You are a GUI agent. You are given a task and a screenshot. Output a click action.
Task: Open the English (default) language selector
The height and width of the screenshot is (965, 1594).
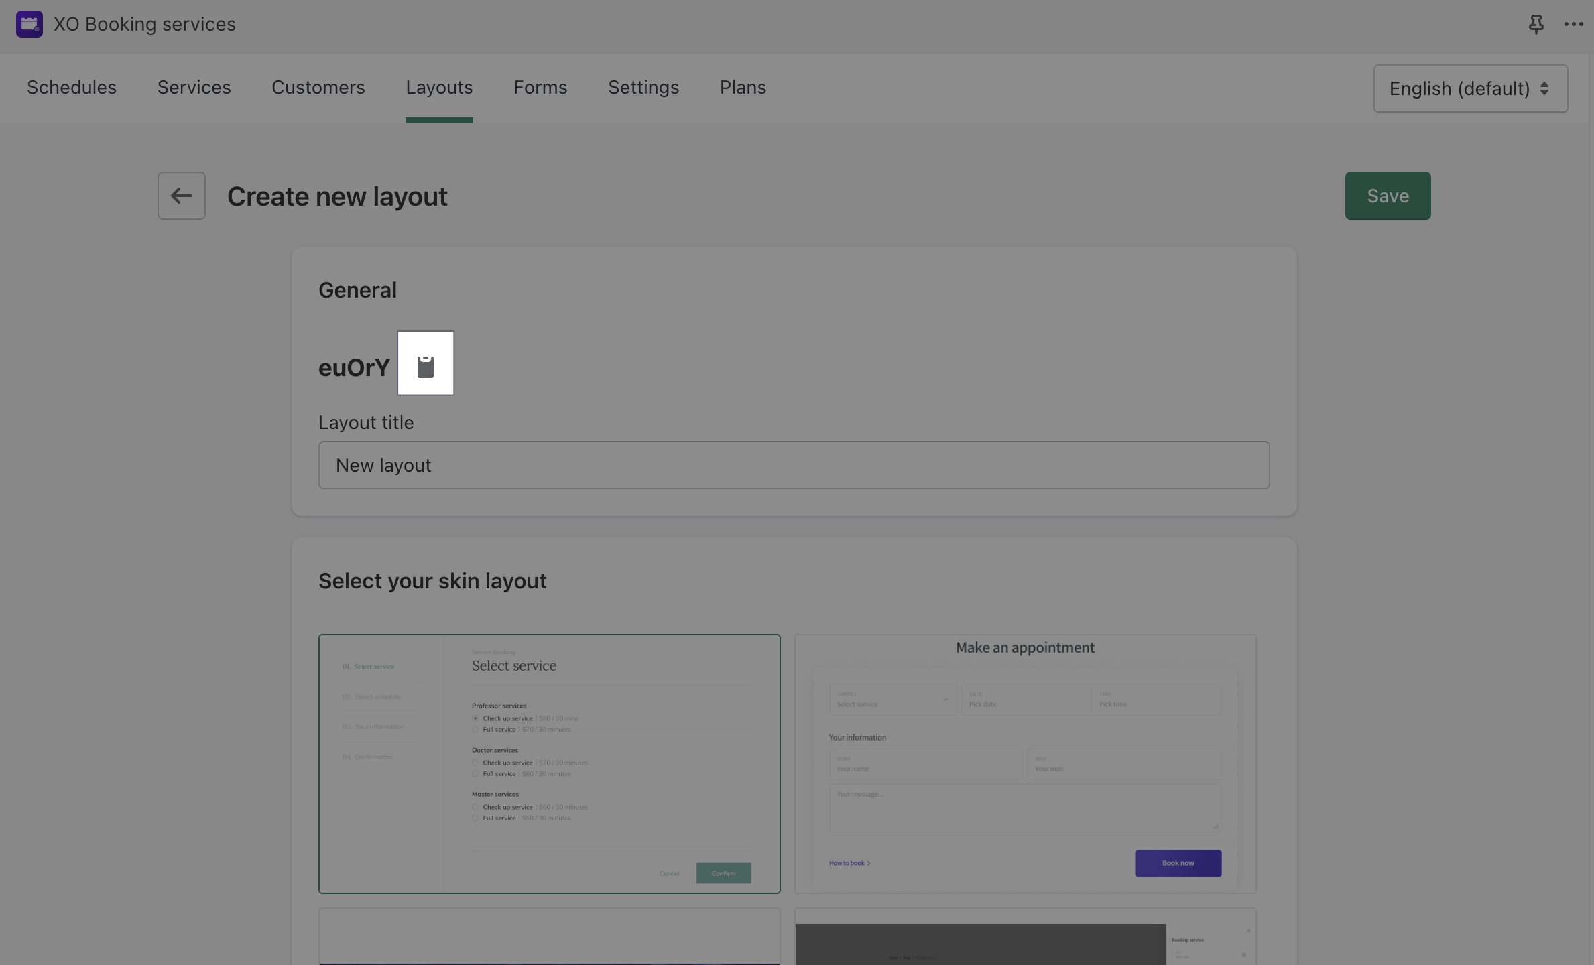(x=1469, y=88)
